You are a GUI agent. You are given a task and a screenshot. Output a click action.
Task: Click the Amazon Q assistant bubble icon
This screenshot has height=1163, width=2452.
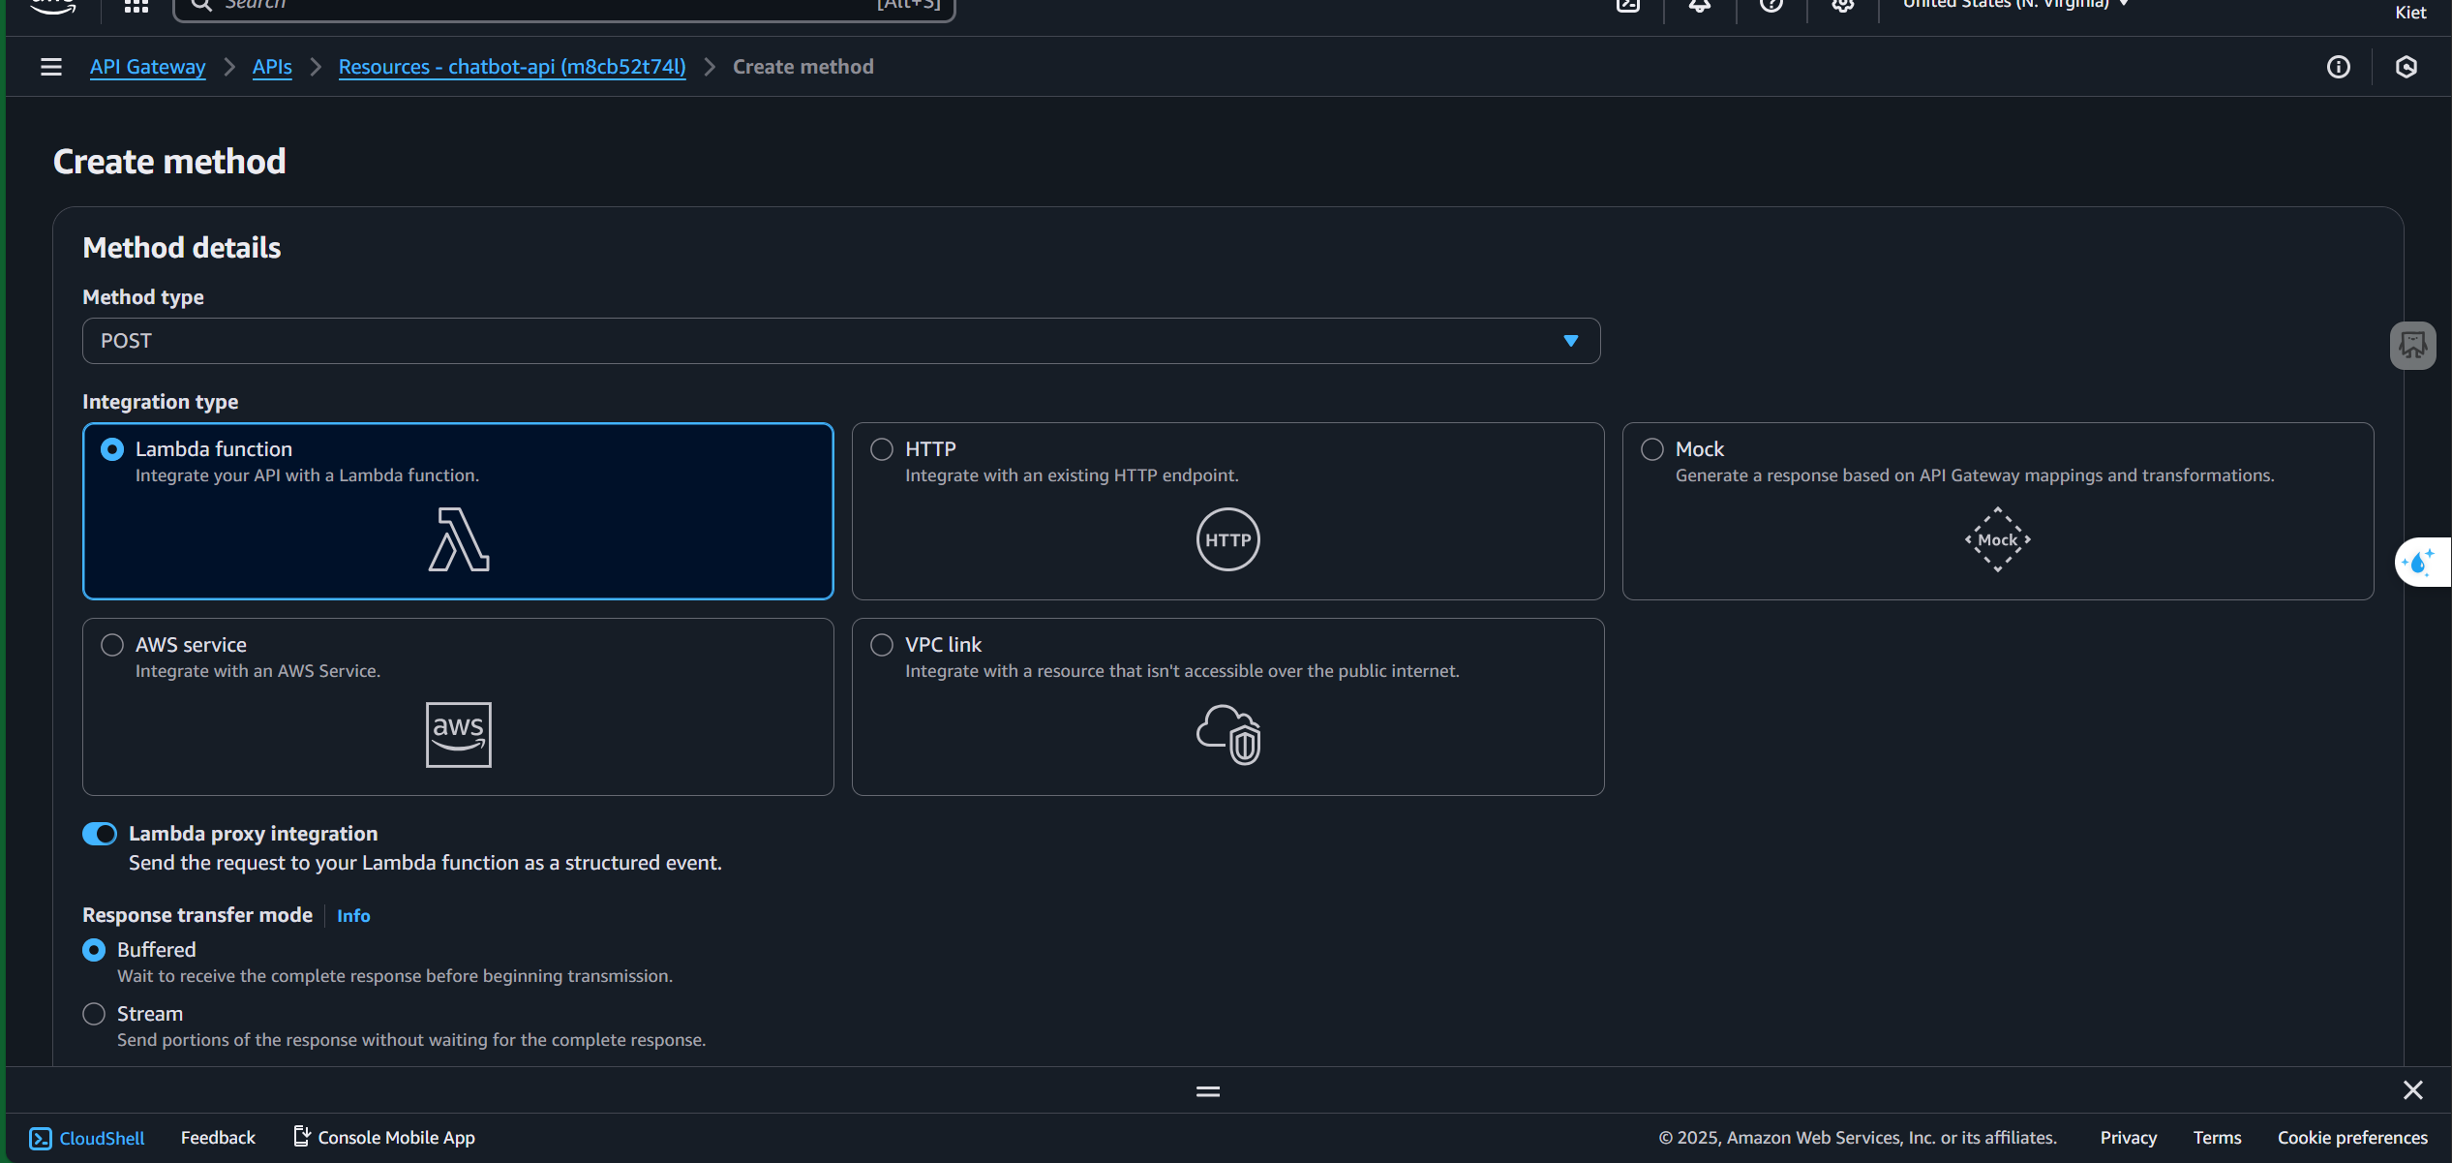[2420, 563]
